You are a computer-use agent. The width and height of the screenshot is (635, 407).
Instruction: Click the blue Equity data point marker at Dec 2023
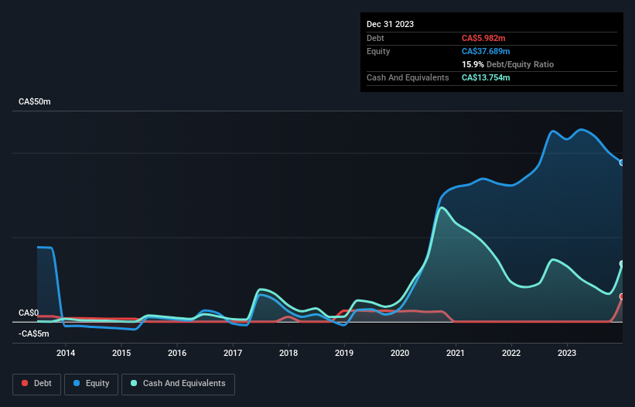point(622,162)
